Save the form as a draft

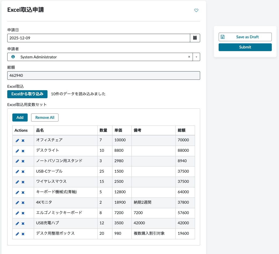(245, 37)
